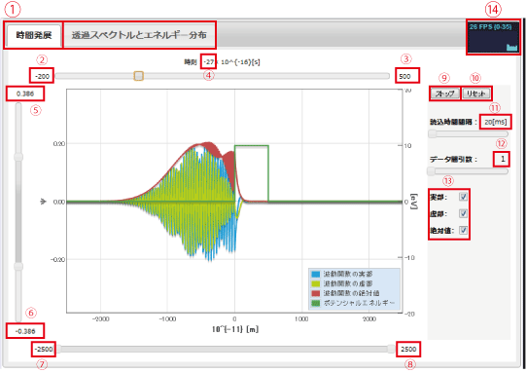Click red 波動関数の絶対値 legend swatch
Image resolution: width=526 pixels, height=373 pixels.
(315, 293)
